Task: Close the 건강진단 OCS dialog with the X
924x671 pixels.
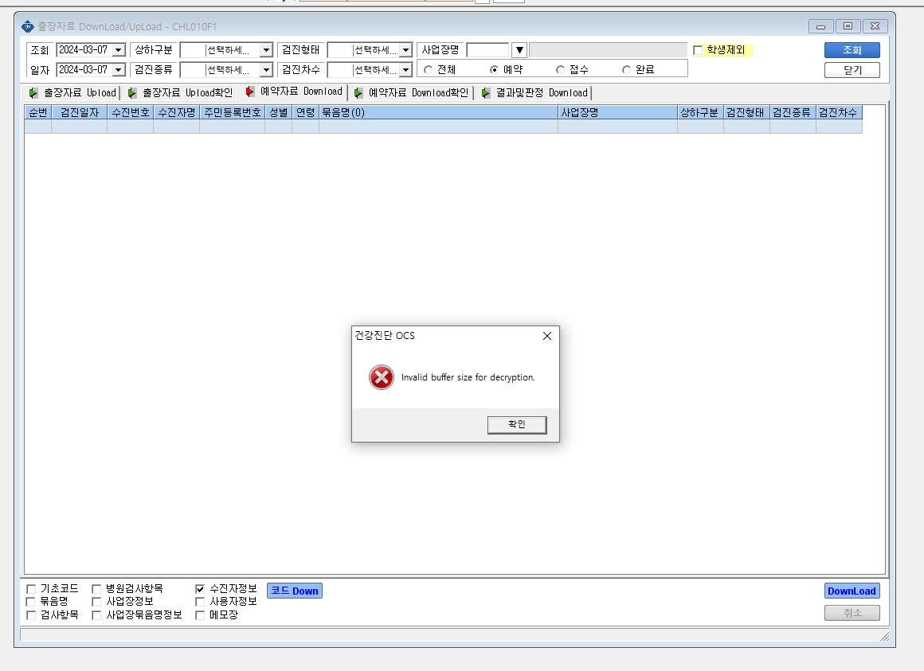Action: point(547,336)
